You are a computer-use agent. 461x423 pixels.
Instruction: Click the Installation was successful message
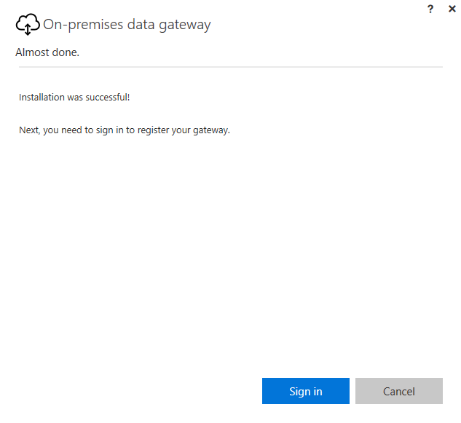[x=74, y=98]
